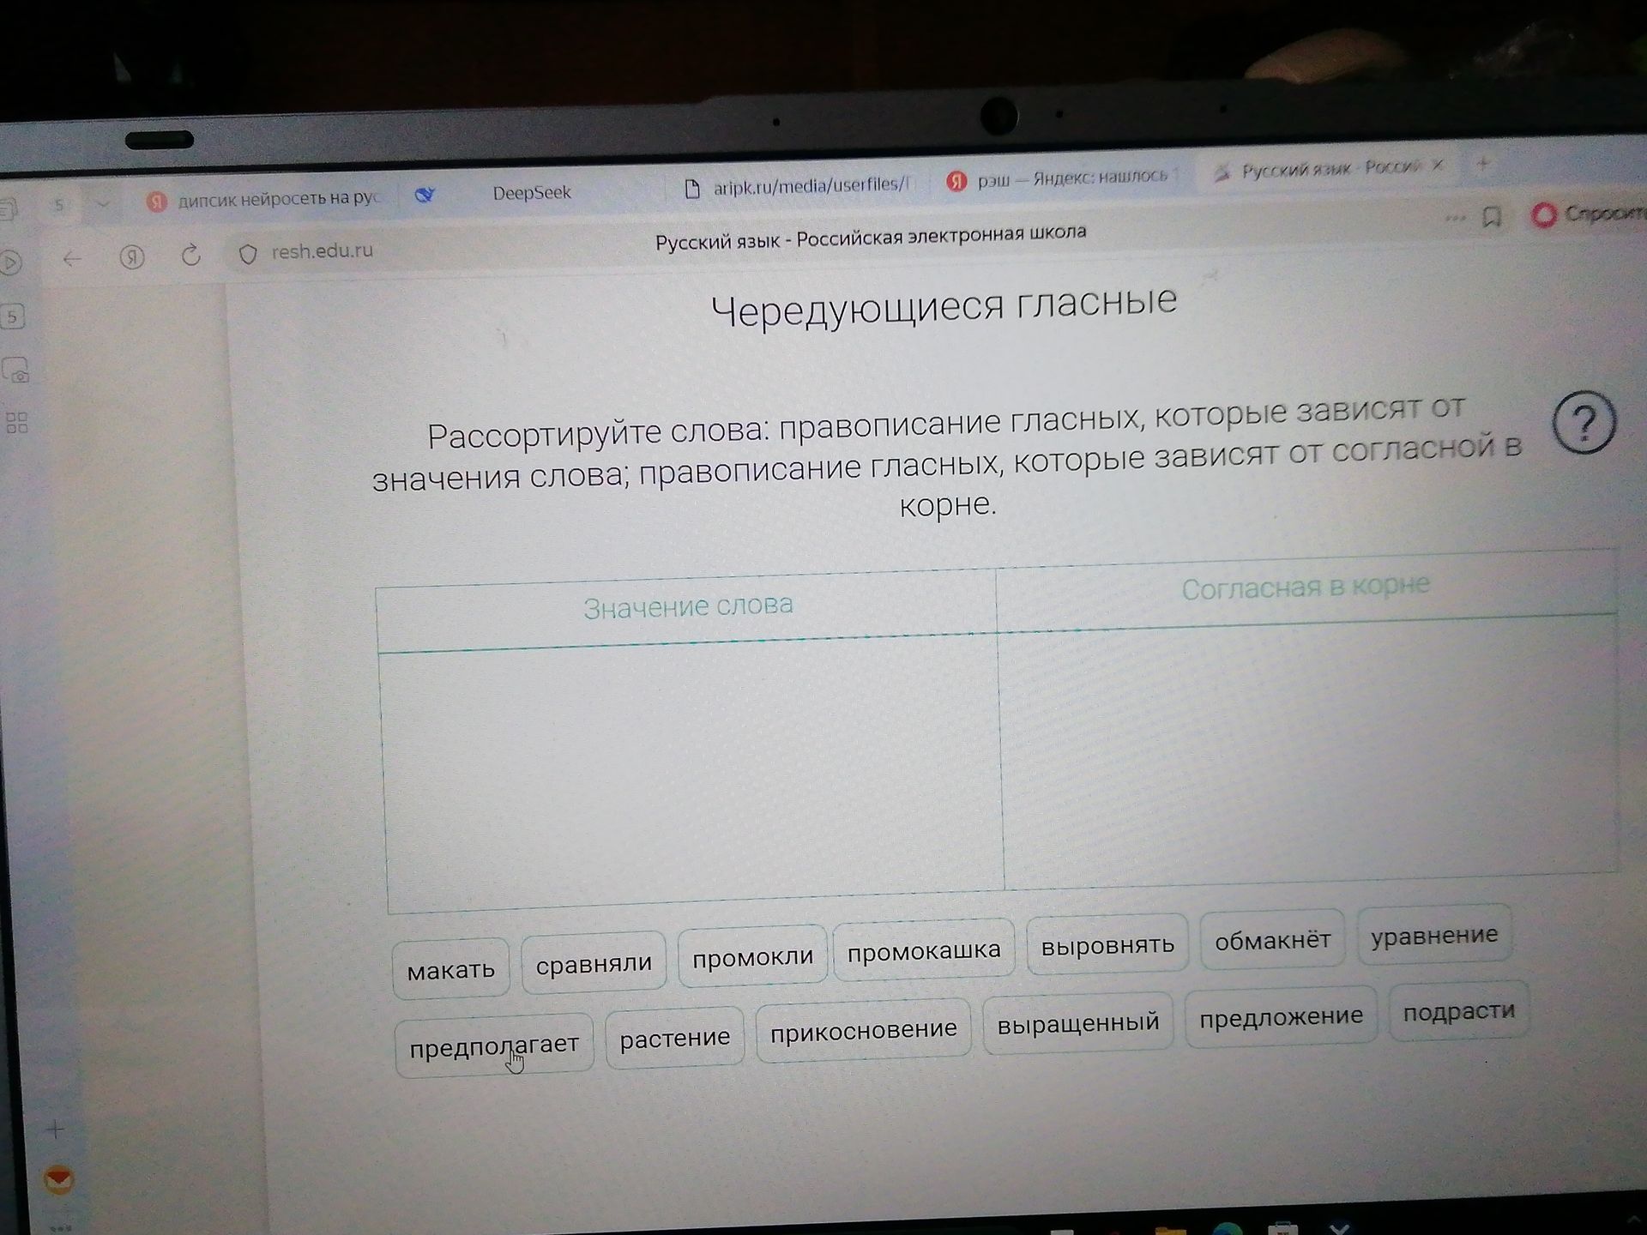Screen dimensions: 1647x1235
Task: Expand the tab list chevron at left
Action: point(103,204)
